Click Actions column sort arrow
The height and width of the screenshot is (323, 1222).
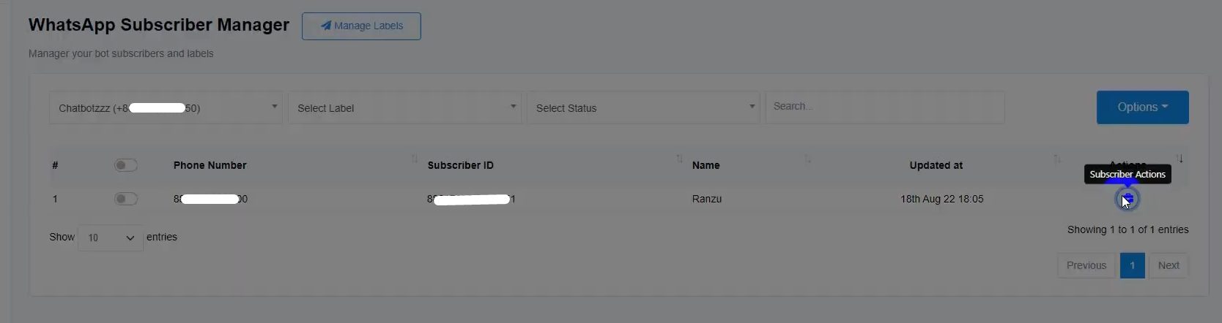1180,159
